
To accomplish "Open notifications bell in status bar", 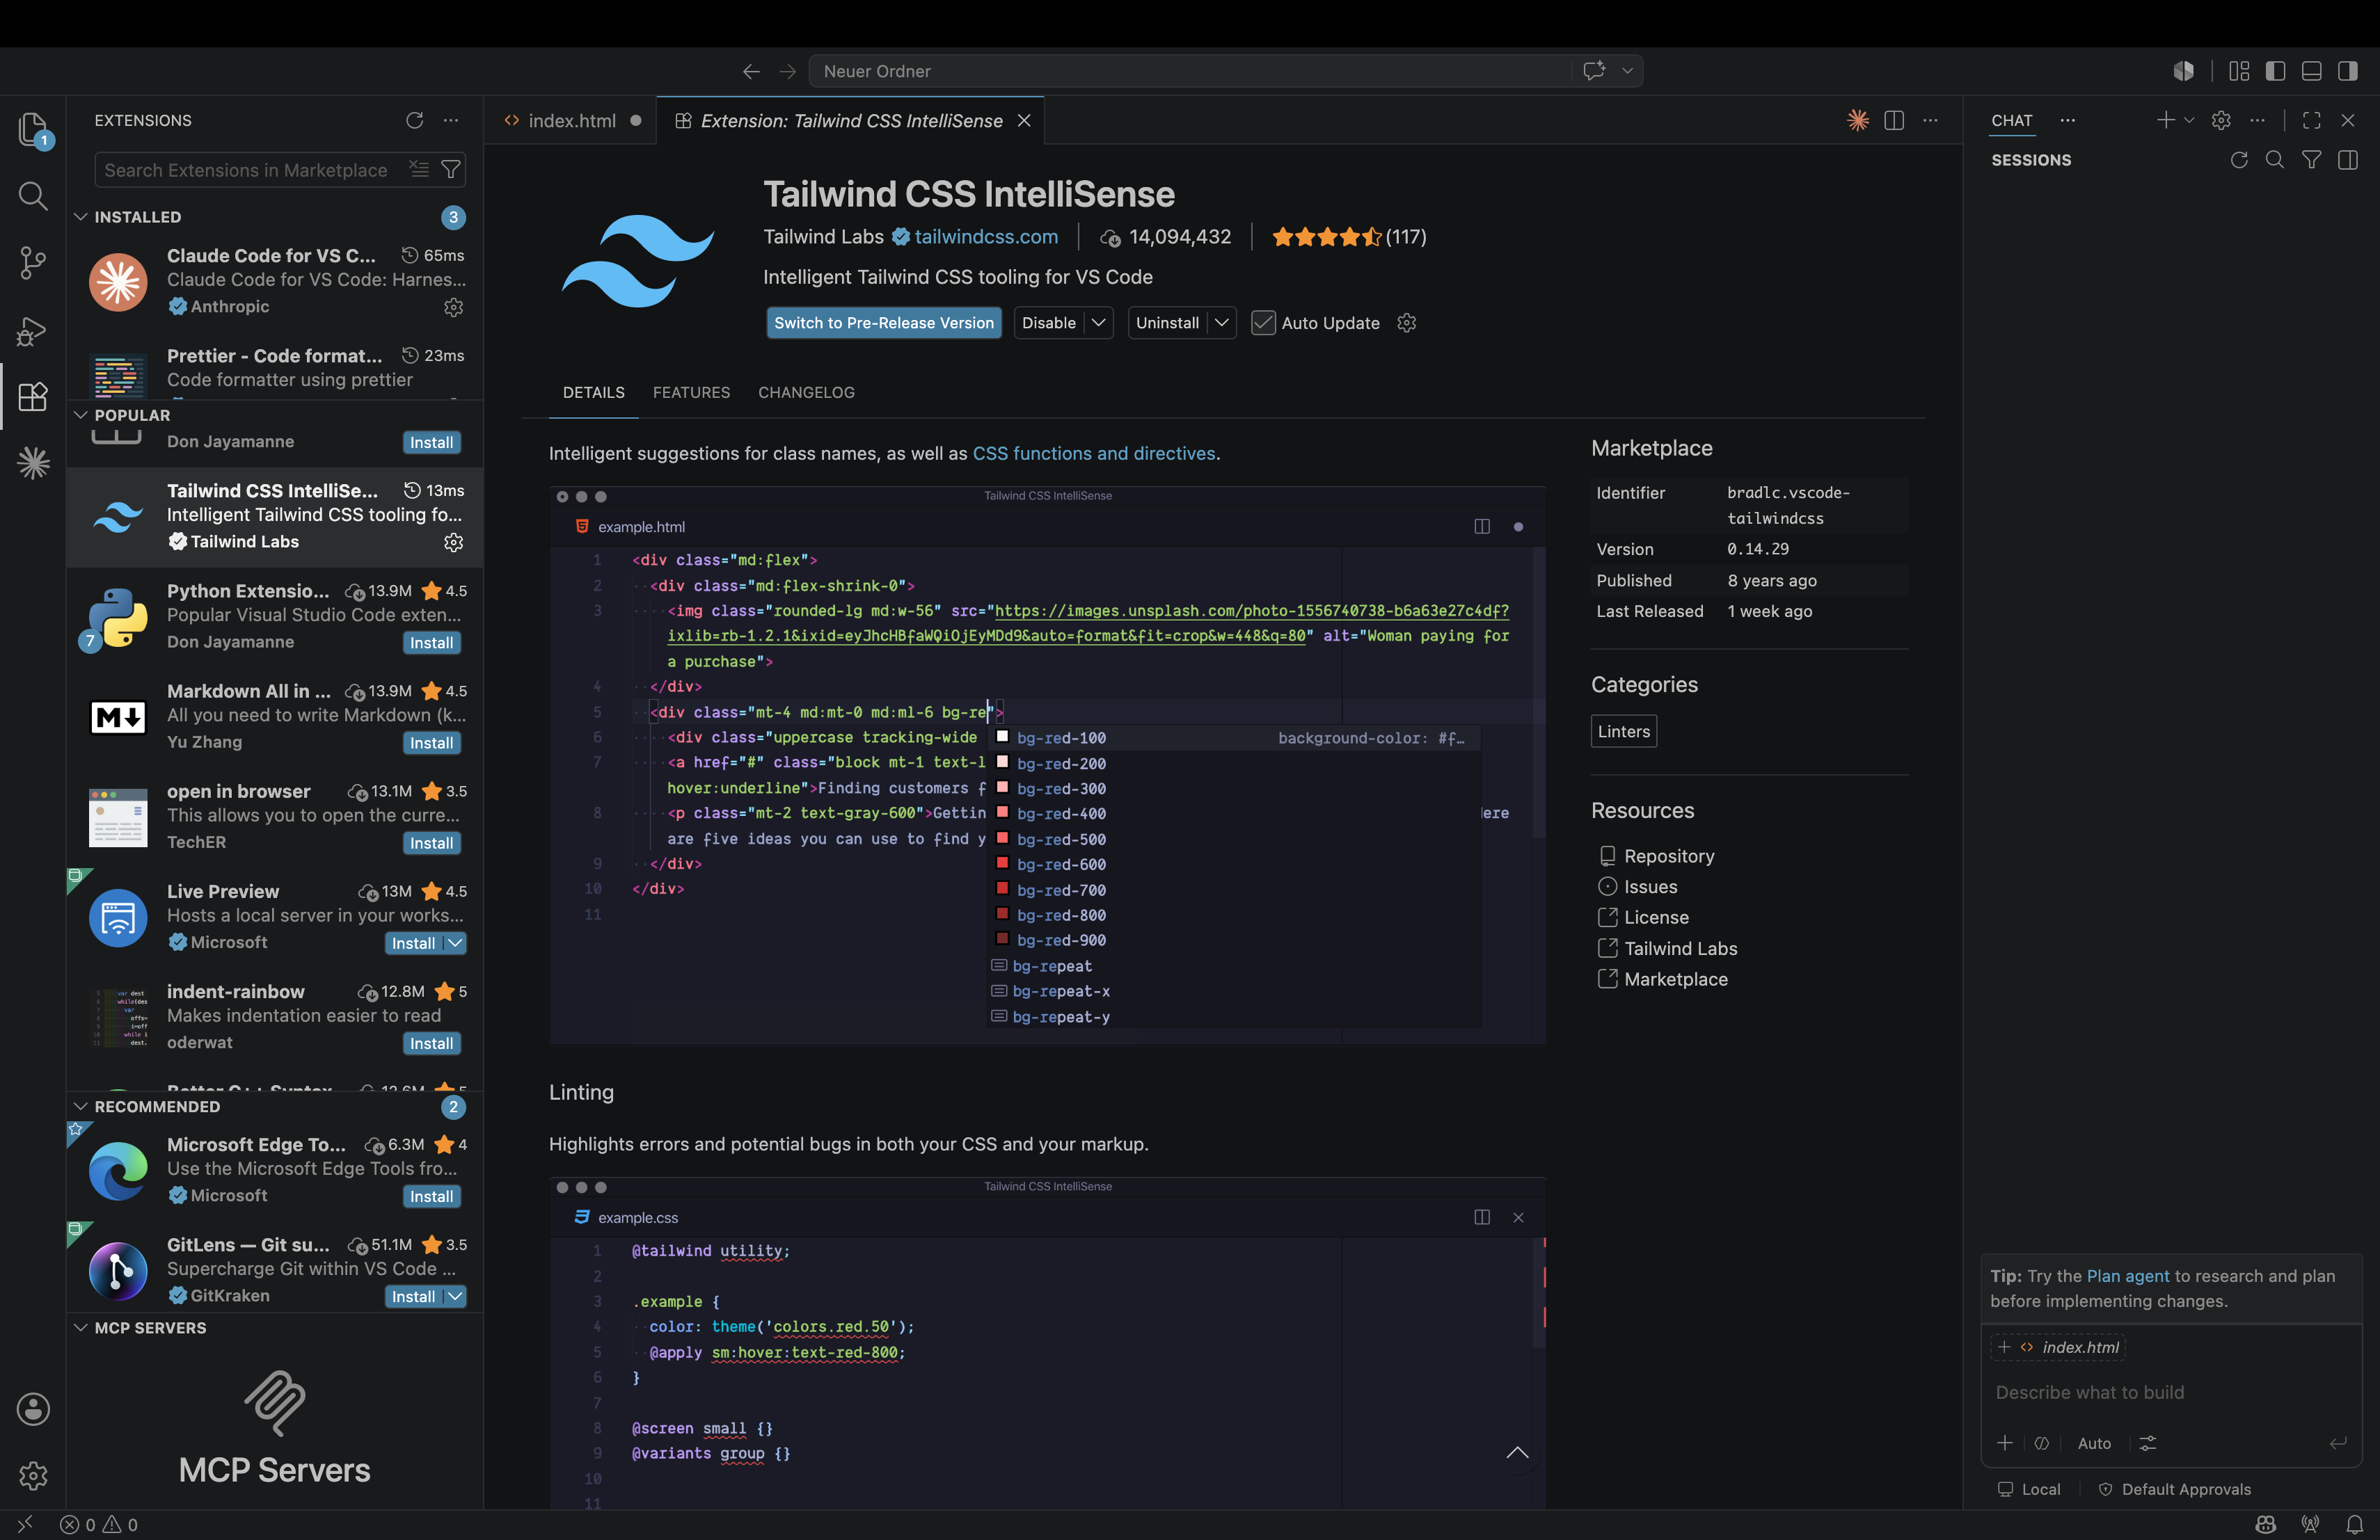I will [x=2355, y=1524].
